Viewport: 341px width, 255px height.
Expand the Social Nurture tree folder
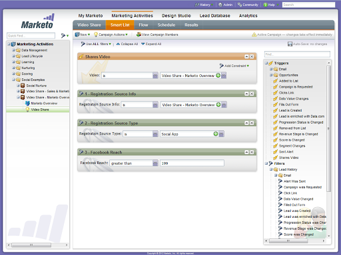click(18, 86)
